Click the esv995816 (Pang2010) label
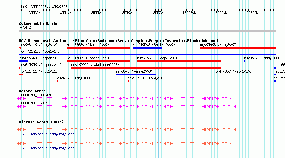285x158 pixels. click(x=147, y=78)
